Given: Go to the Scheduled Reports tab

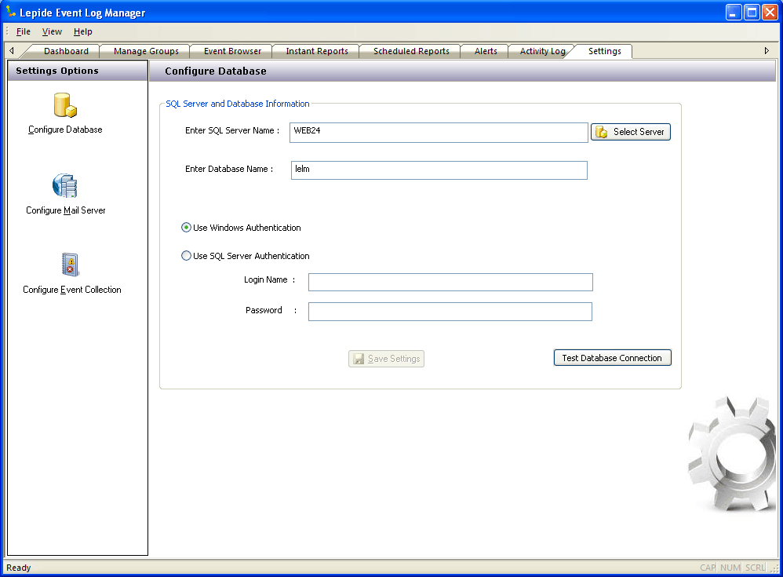Looking at the screenshot, I should (411, 51).
